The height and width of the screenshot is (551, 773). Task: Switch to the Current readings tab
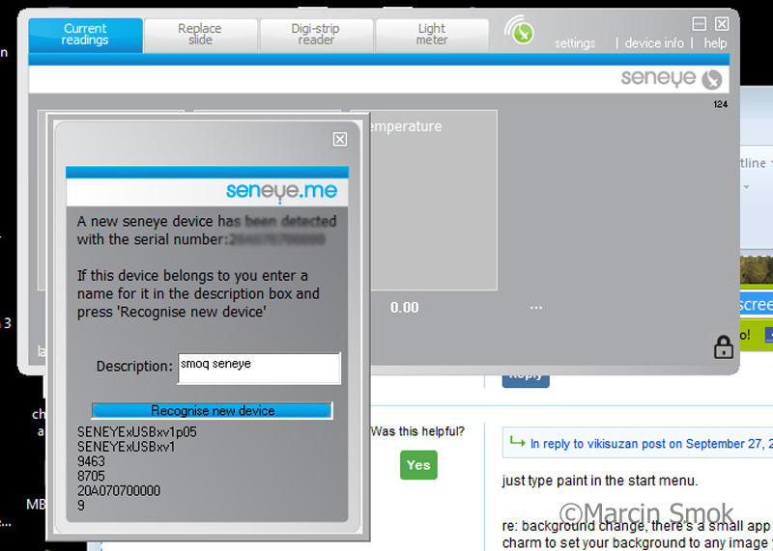(85, 36)
